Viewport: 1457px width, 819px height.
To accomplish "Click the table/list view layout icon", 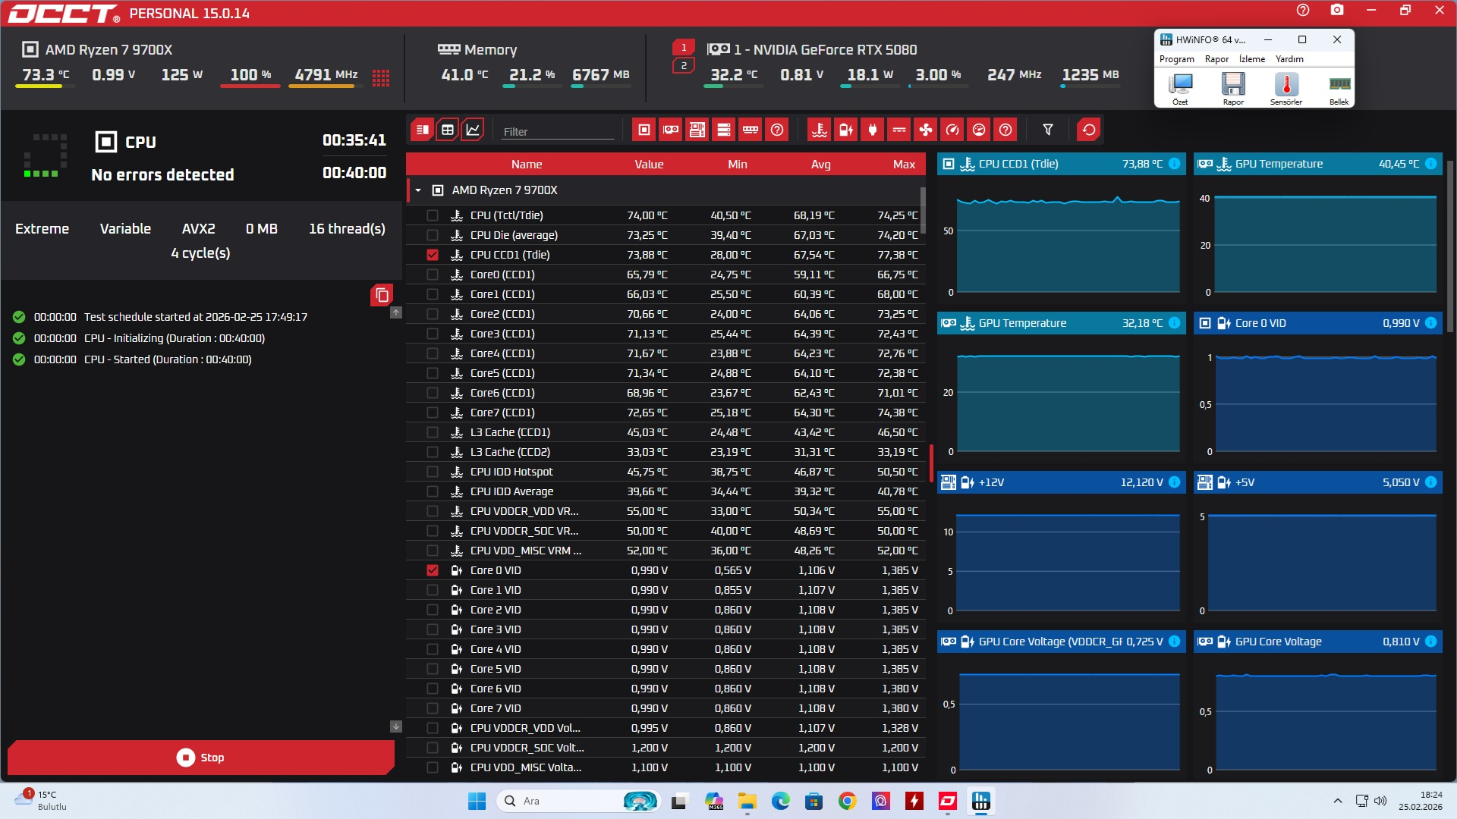I will click(x=423, y=130).
